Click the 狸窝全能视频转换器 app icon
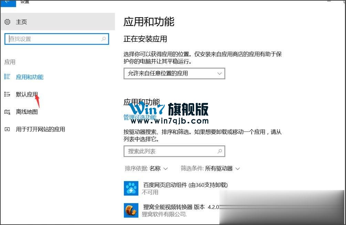 coord(130,210)
